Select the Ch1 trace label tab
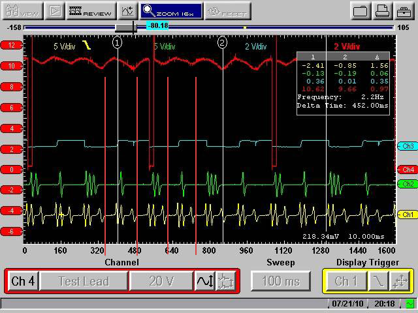 [408, 215]
